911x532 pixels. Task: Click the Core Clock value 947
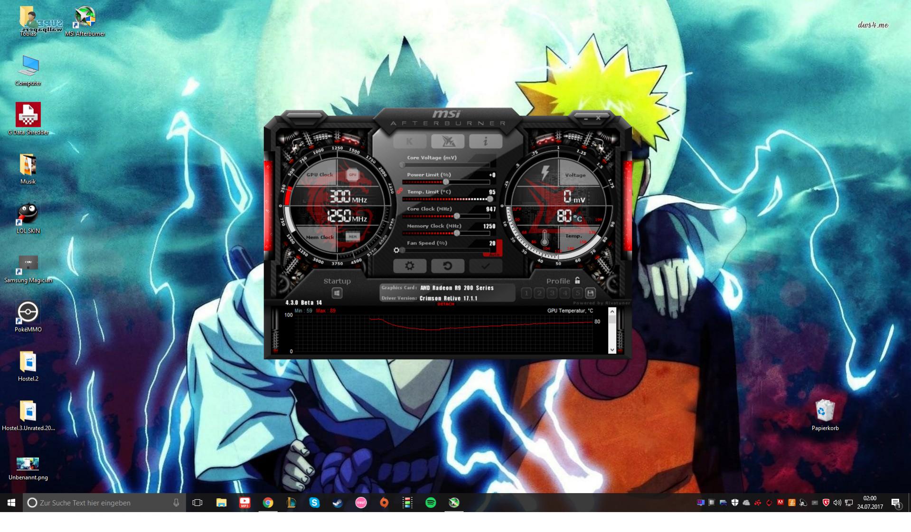pos(490,209)
